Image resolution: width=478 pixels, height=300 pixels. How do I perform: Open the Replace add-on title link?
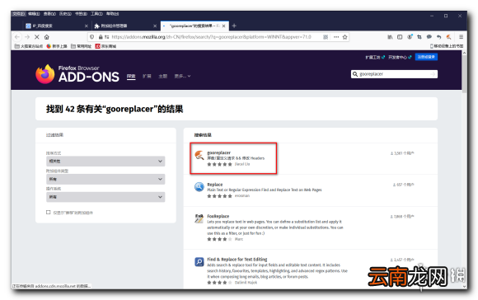pyautogui.click(x=215, y=184)
